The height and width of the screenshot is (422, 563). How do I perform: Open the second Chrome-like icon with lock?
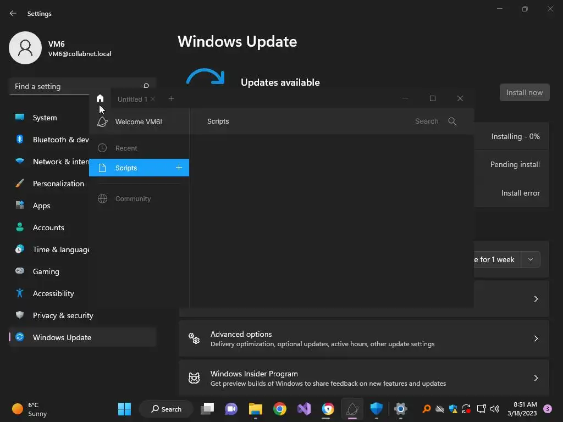[328, 409]
